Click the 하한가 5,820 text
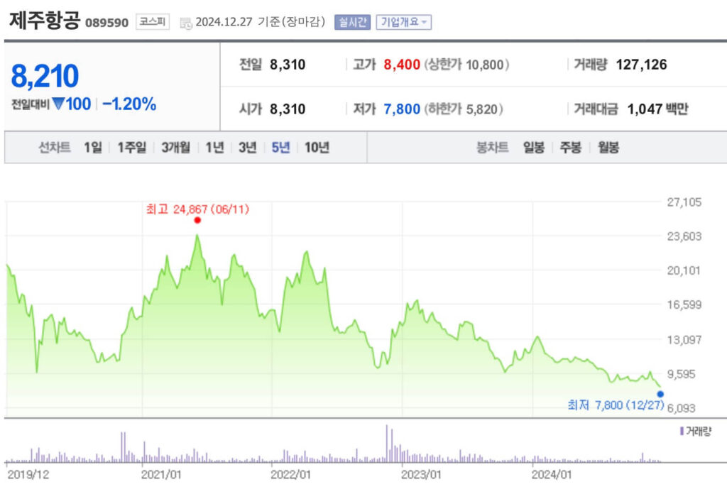The image size is (727, 489). pos(464,109)
